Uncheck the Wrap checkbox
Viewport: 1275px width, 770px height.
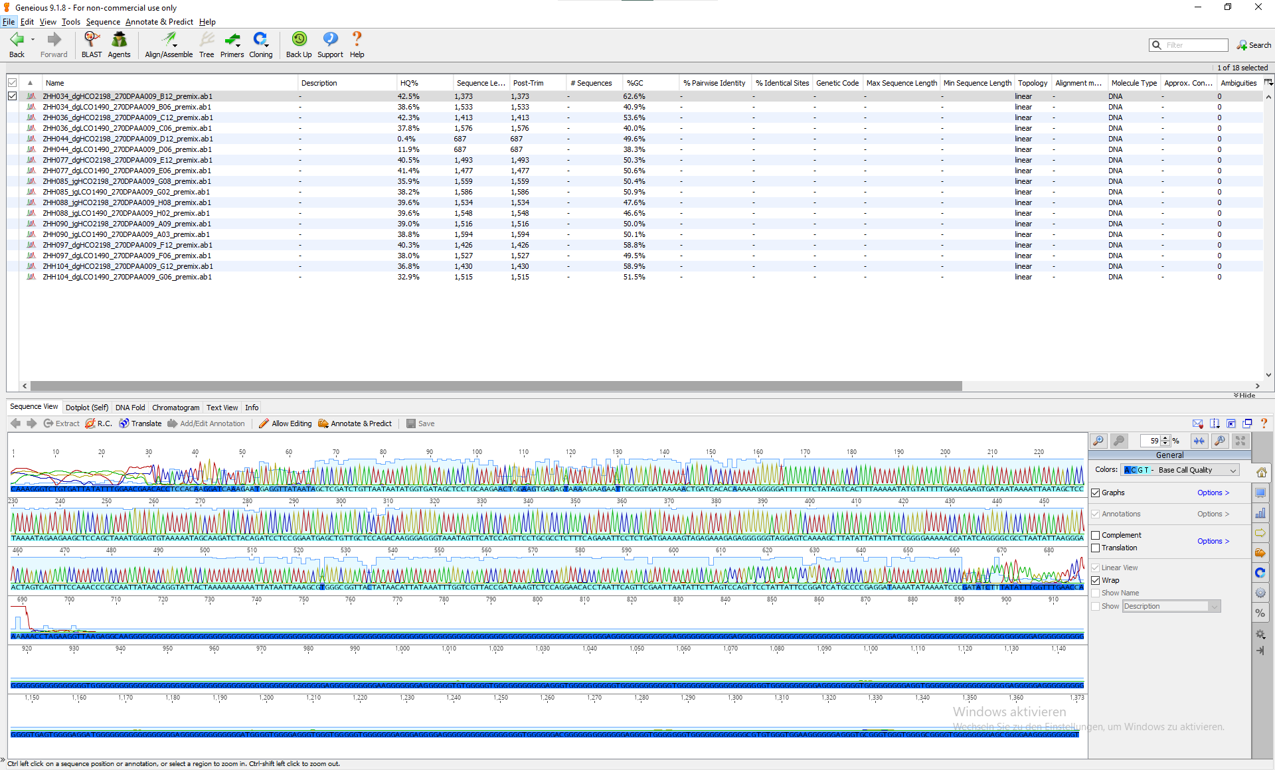[1096, 580]
